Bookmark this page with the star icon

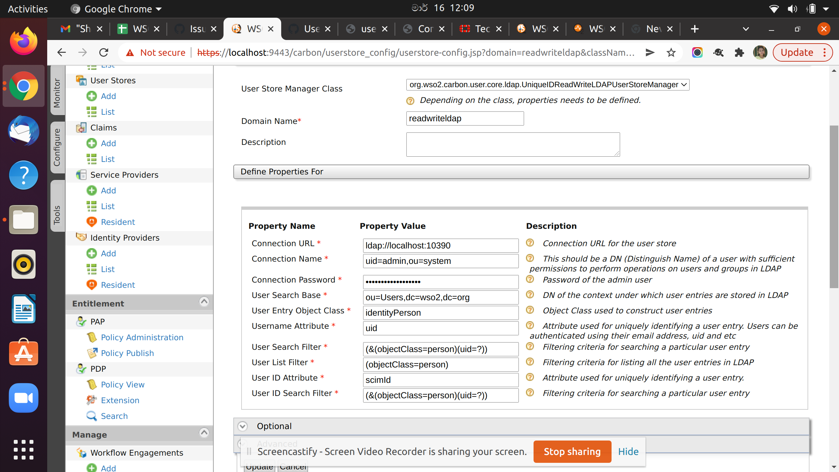[x=671, y=52]
